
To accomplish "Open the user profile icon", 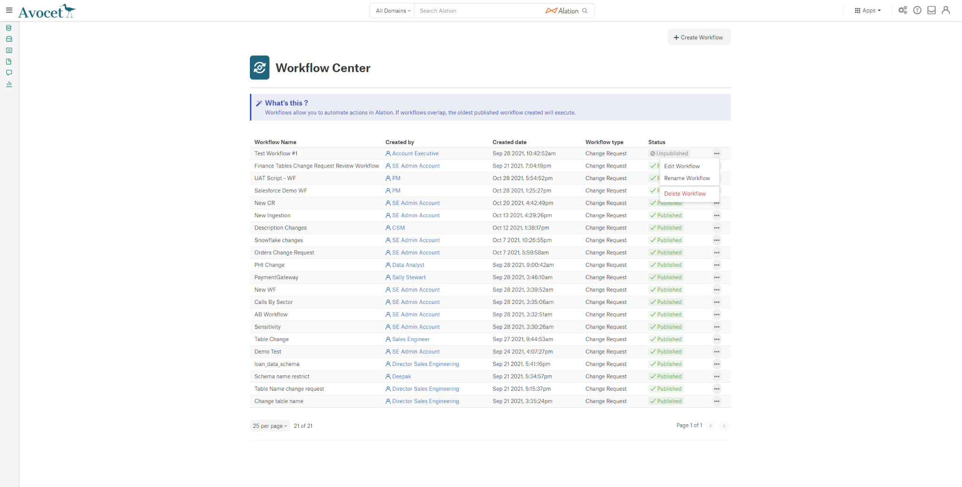I will pos(946,10).
